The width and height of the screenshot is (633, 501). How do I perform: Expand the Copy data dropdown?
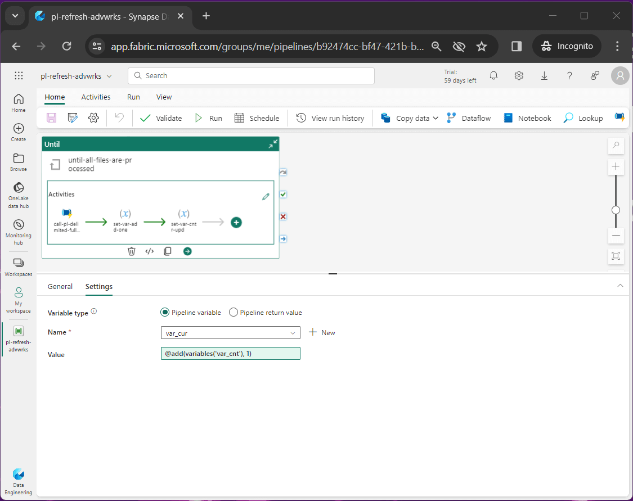click(435, 118)
